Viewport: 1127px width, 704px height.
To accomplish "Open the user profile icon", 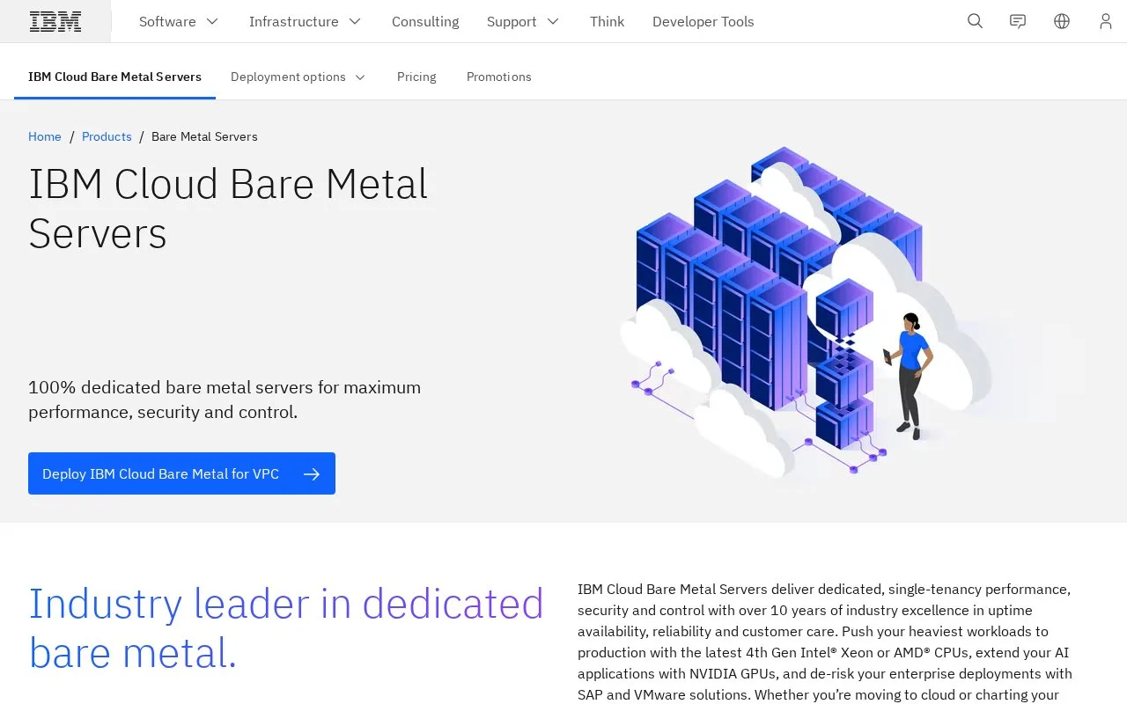I will tap(1106, 21).
